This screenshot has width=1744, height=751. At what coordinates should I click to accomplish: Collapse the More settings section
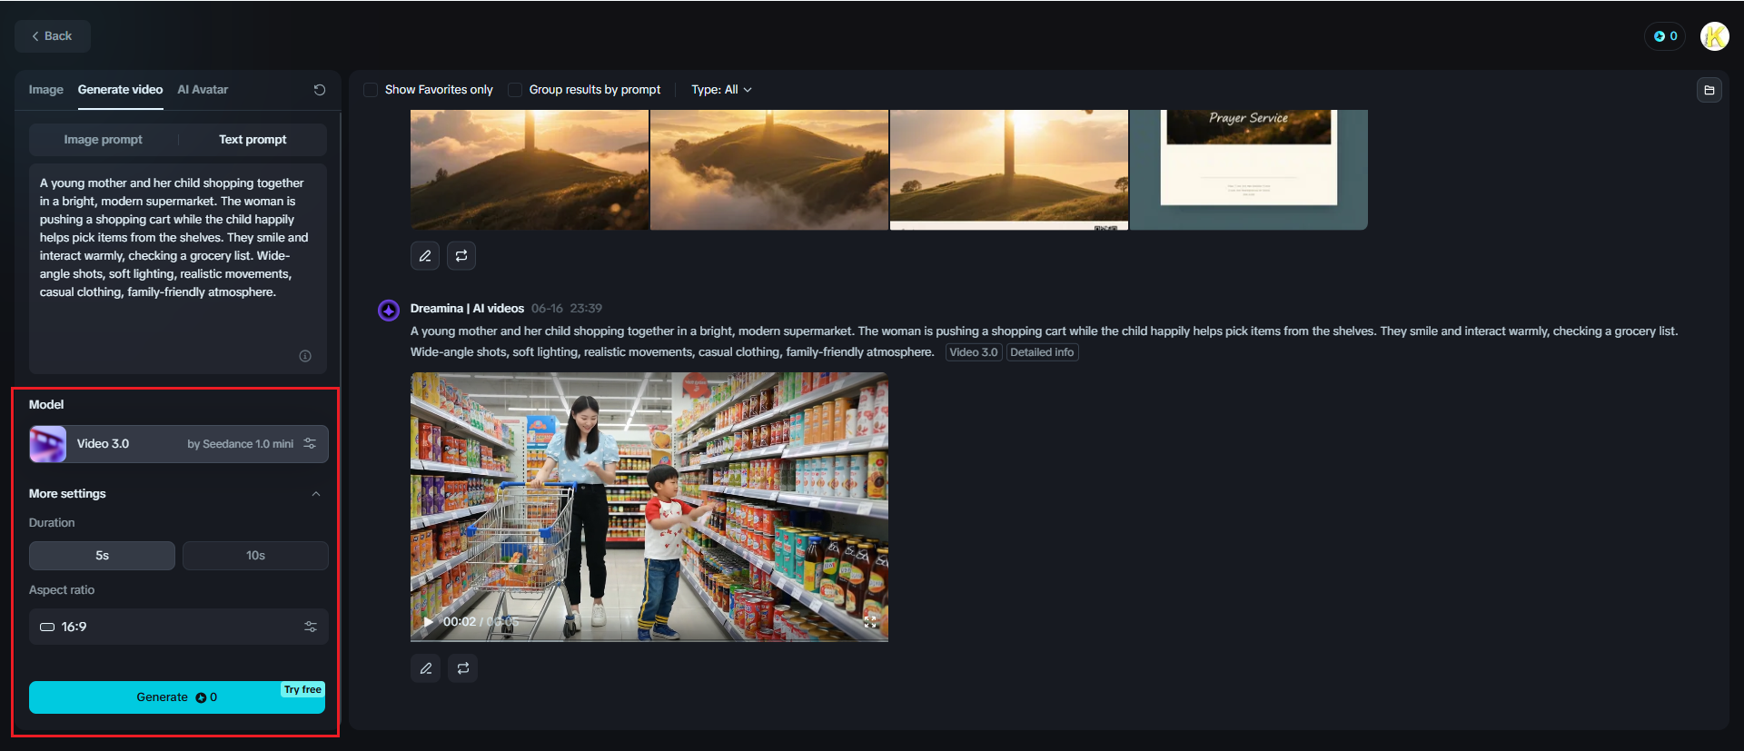(x=316, y=494)
